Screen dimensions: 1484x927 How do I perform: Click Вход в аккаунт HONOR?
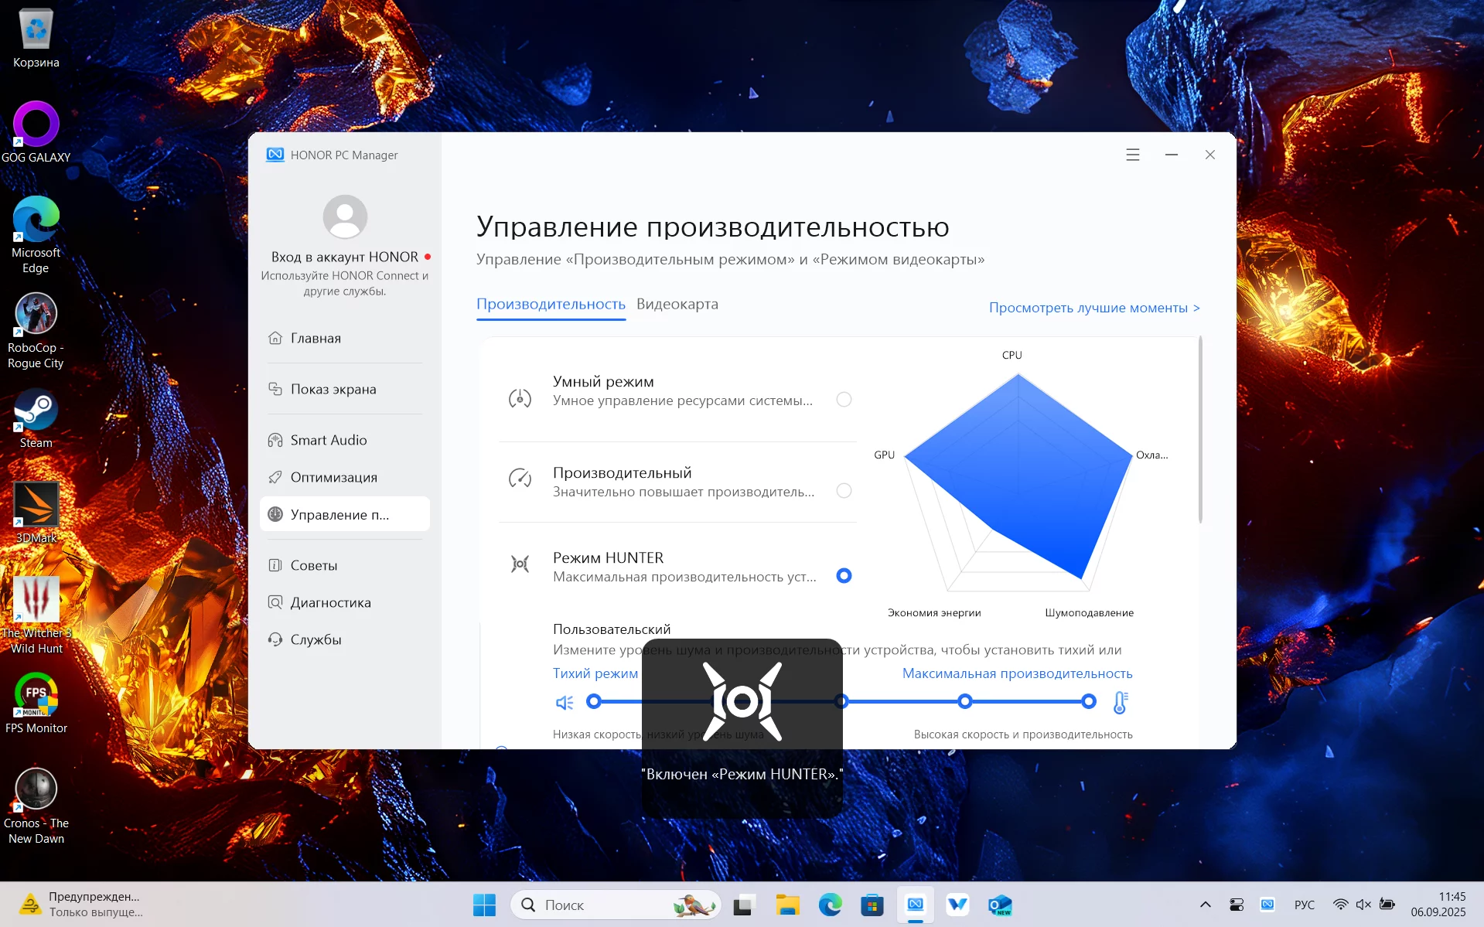tap(345, 257)
